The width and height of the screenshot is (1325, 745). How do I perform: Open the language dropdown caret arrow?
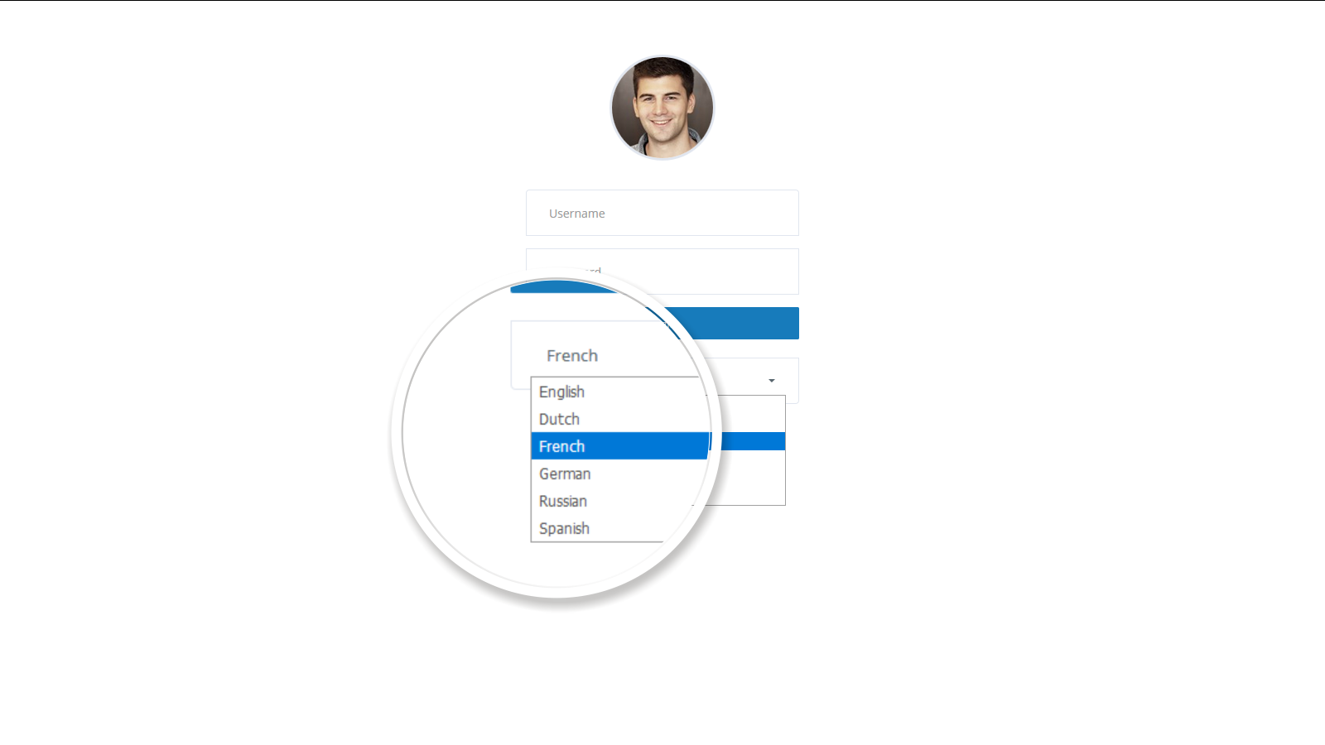point(772,381)
